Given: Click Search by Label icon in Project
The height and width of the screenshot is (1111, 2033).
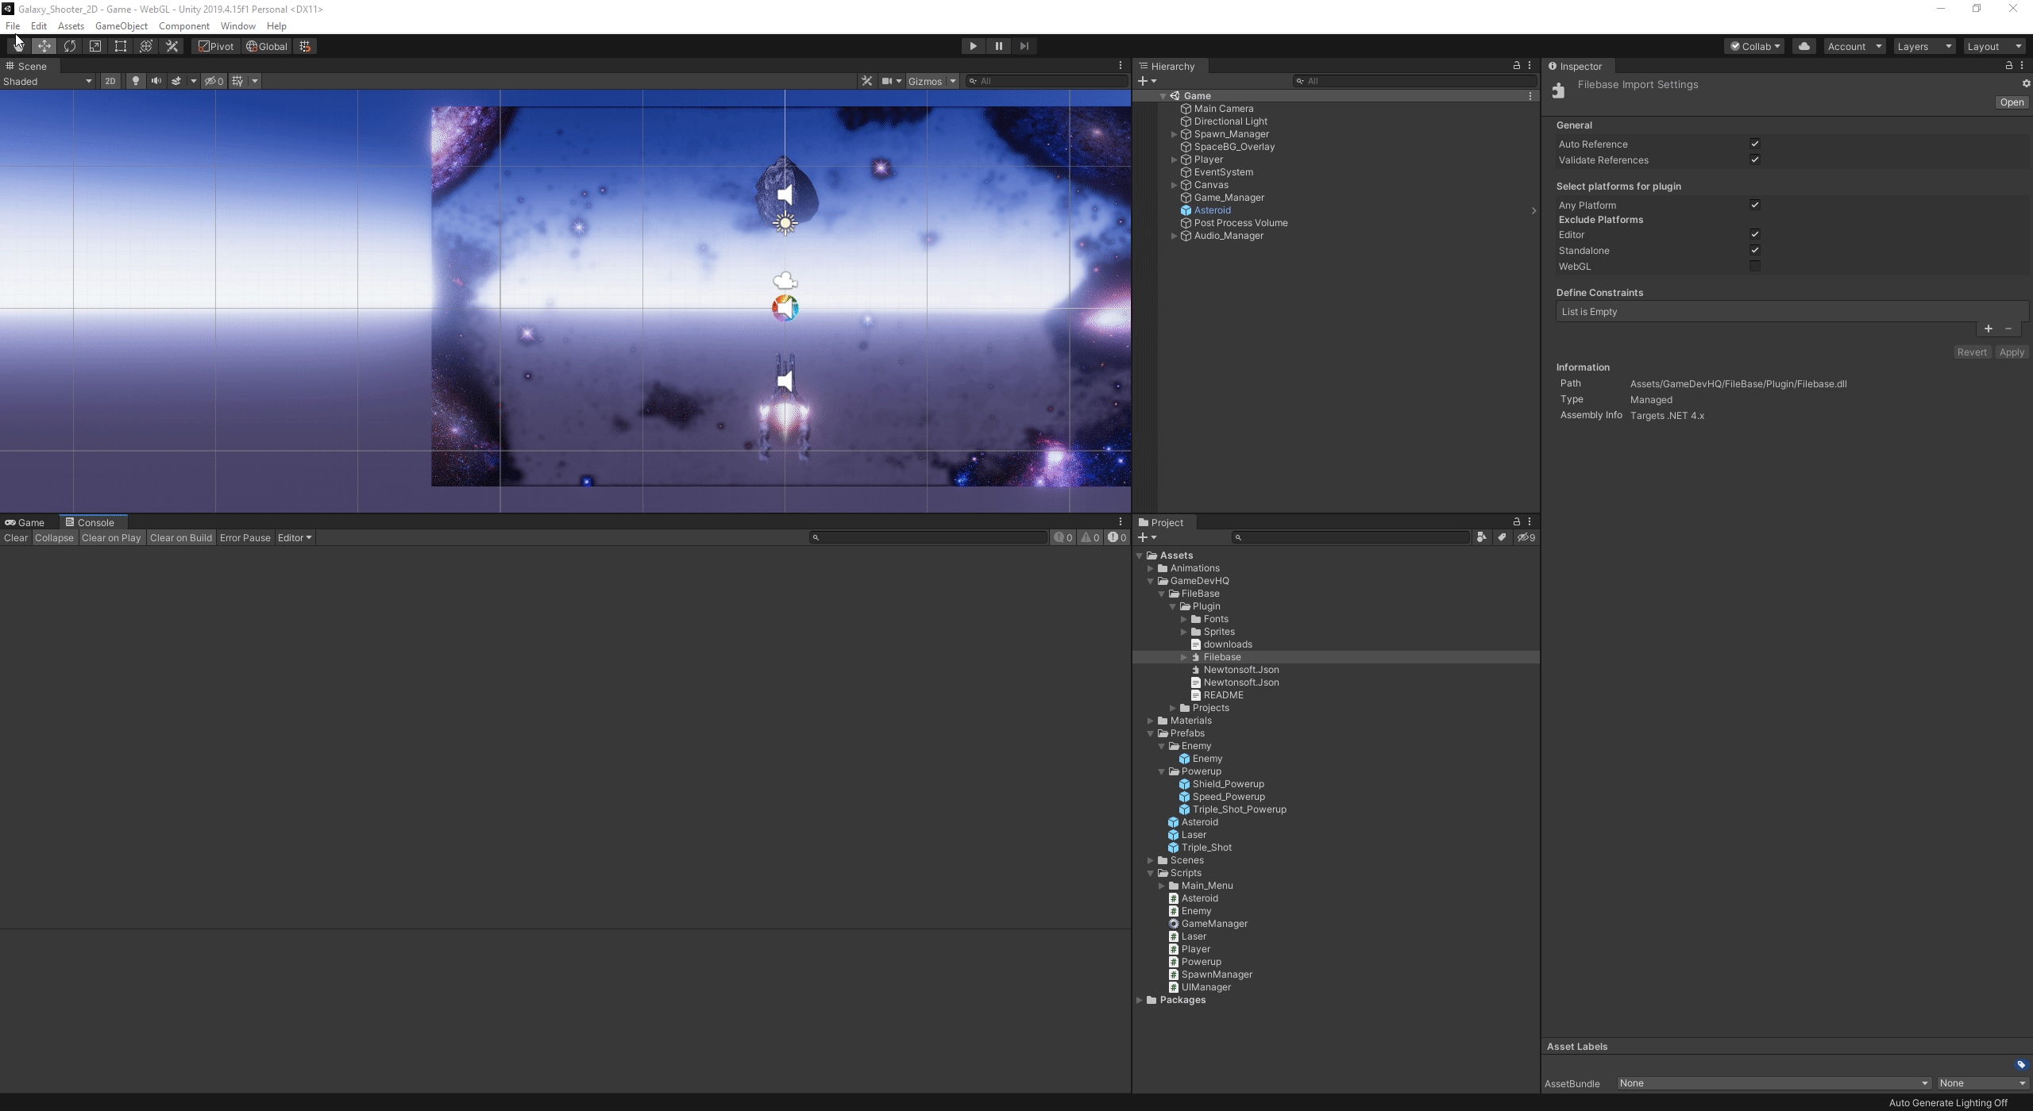Looking at the screenshot, I should pos(1502,537).
